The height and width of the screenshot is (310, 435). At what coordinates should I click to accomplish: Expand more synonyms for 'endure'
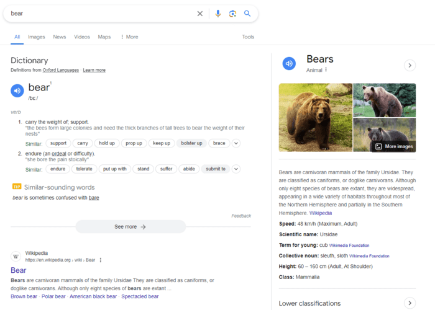(x=236, y=169)
